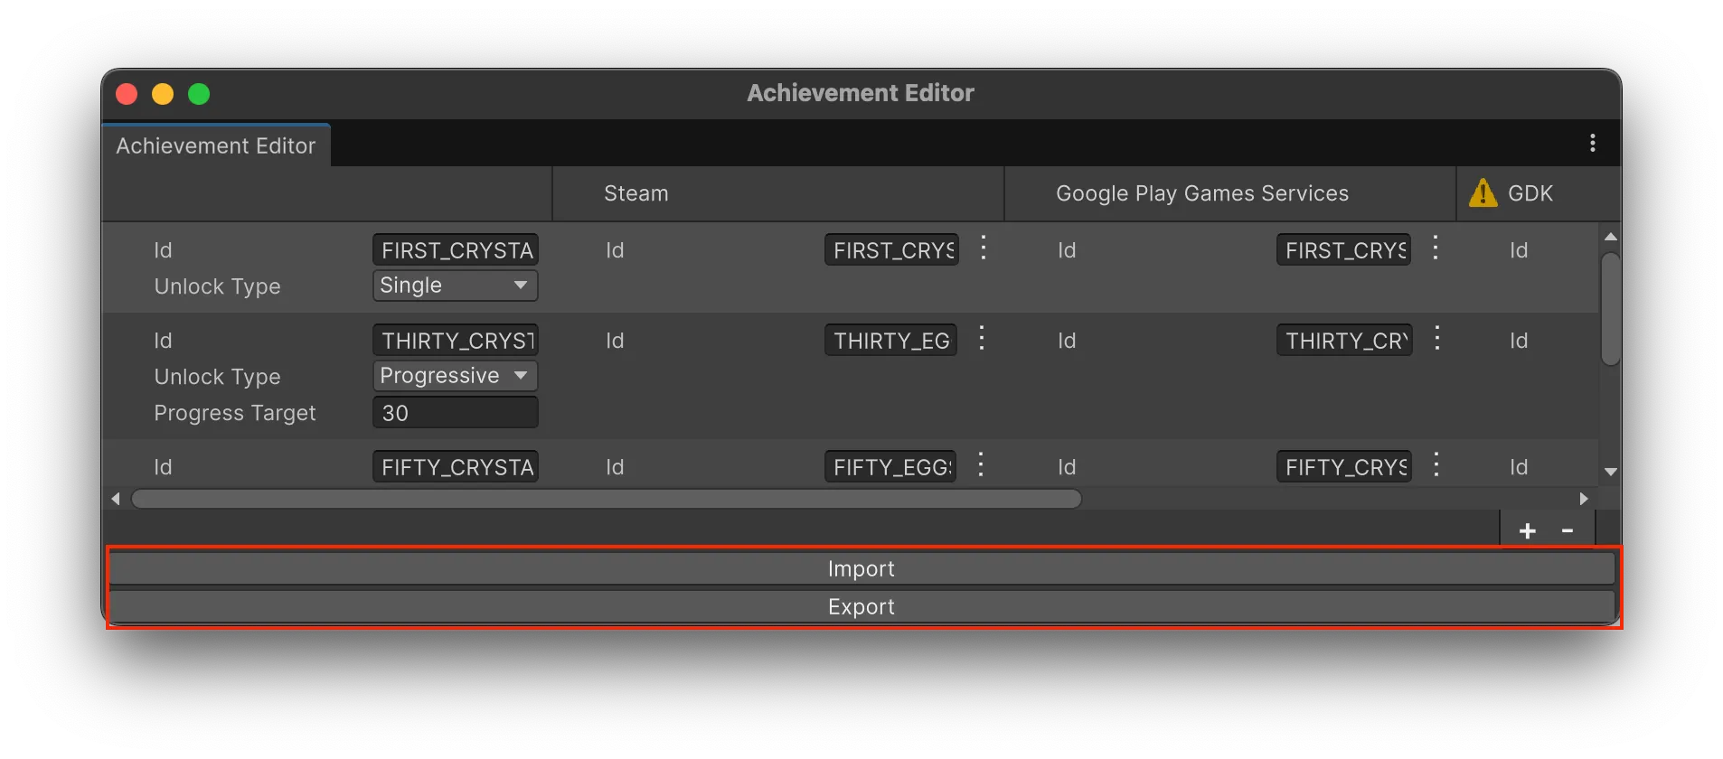Open Google Play THIRTY_CRY row options menu

(1436, 339)
